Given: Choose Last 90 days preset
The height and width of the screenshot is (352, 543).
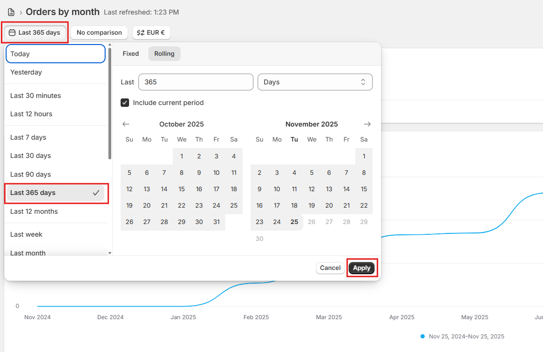Looking at the screenshot, I should [x=55, y=174].
